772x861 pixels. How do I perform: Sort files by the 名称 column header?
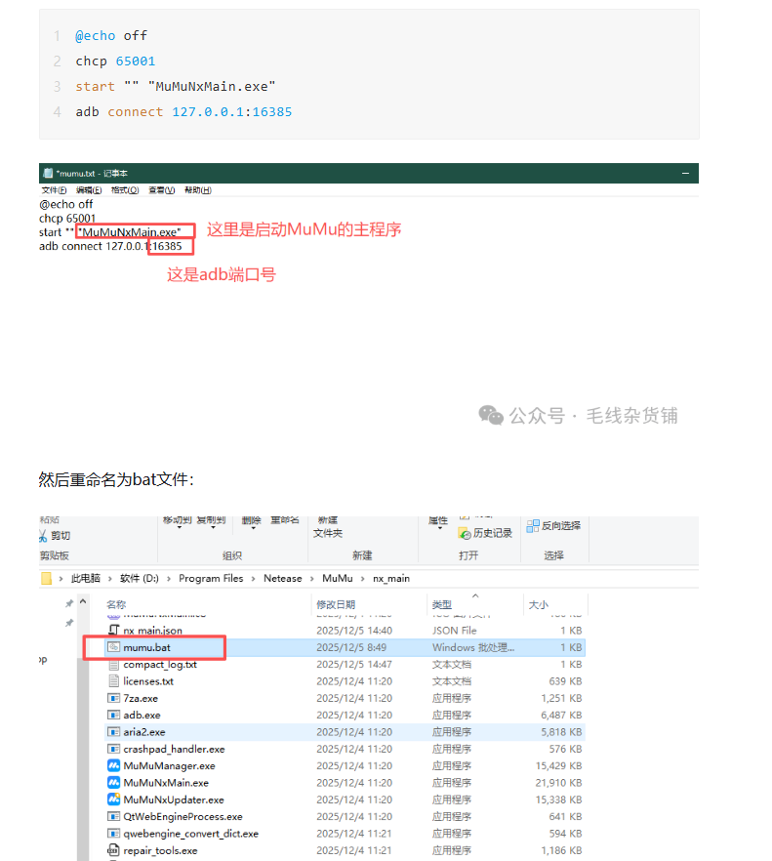[116, 604]
